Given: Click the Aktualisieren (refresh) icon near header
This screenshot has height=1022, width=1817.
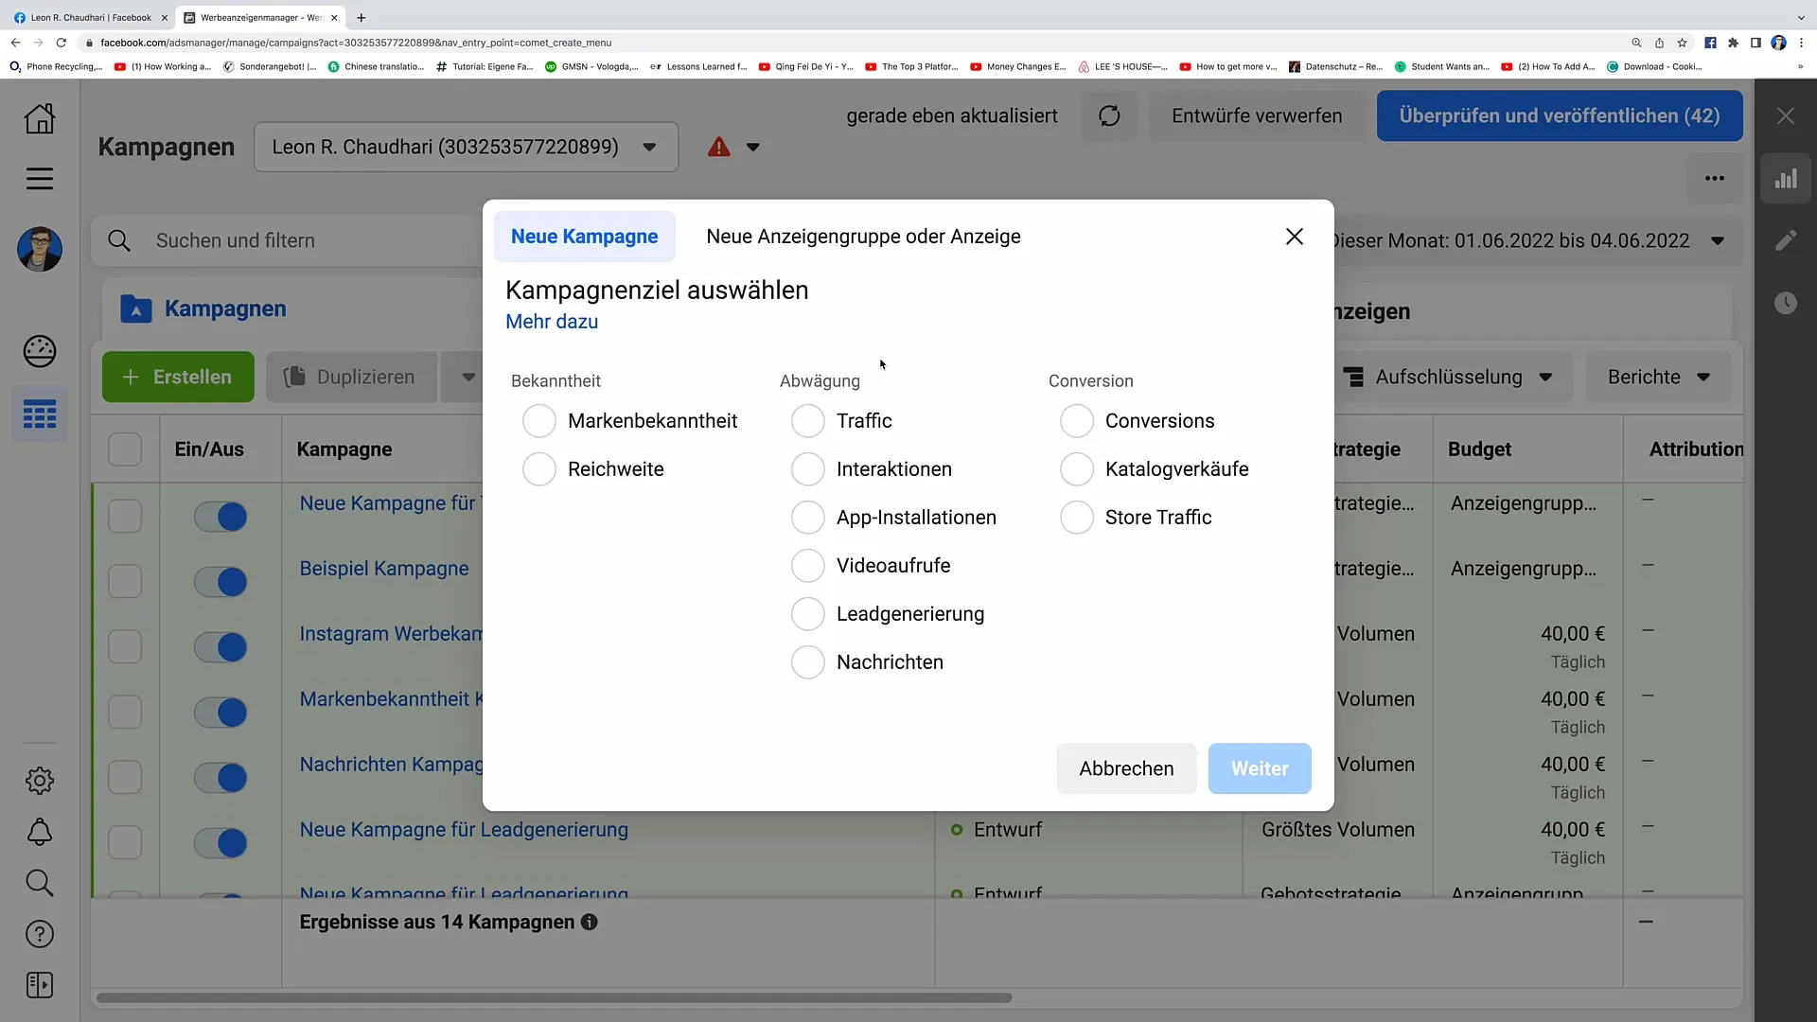Looking at the screenshot, I should pos(1107,115).
